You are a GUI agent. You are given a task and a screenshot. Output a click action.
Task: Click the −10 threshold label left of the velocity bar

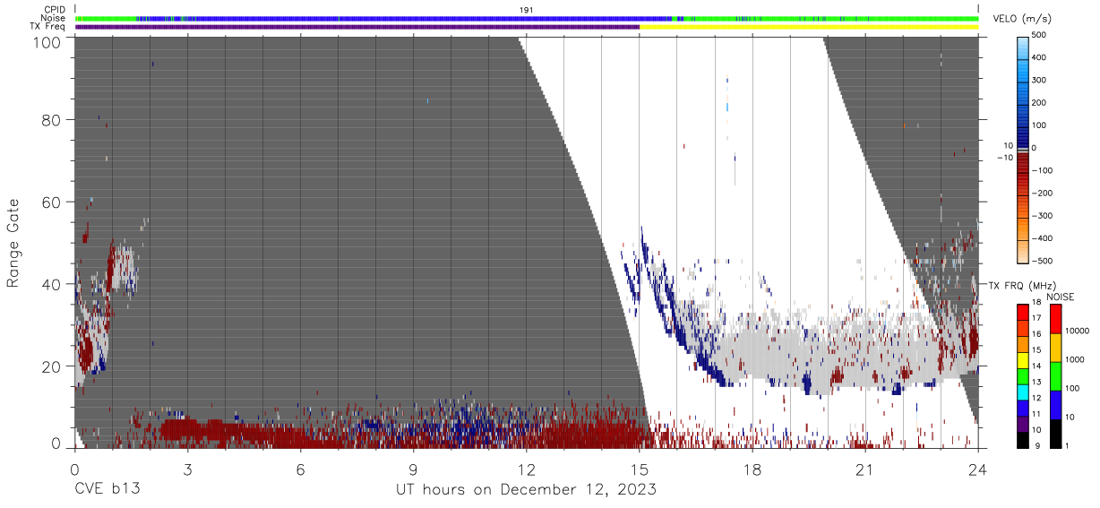click(1004, 158)
